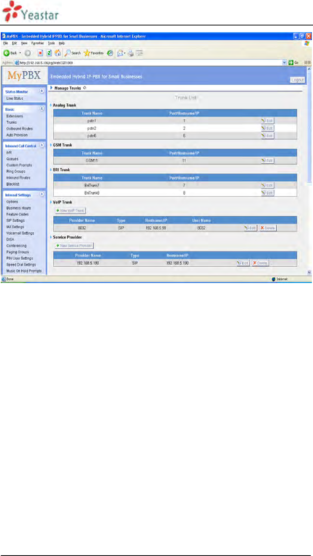
Task: Open the Search toolbar button
Action: (73, 53)
